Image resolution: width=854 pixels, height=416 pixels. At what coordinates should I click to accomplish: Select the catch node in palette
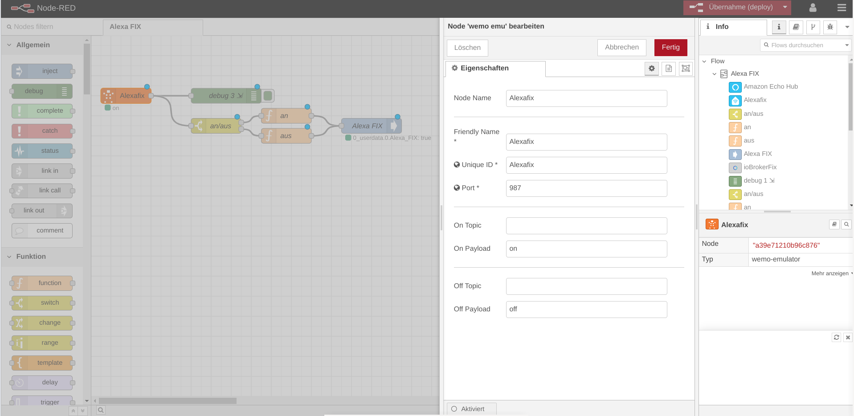42,131
